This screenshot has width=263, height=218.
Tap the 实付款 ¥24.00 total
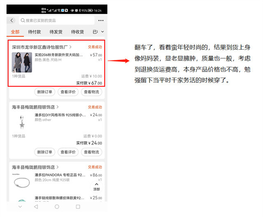tap(89, 143)
